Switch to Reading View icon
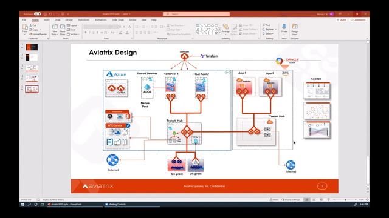 322,200
